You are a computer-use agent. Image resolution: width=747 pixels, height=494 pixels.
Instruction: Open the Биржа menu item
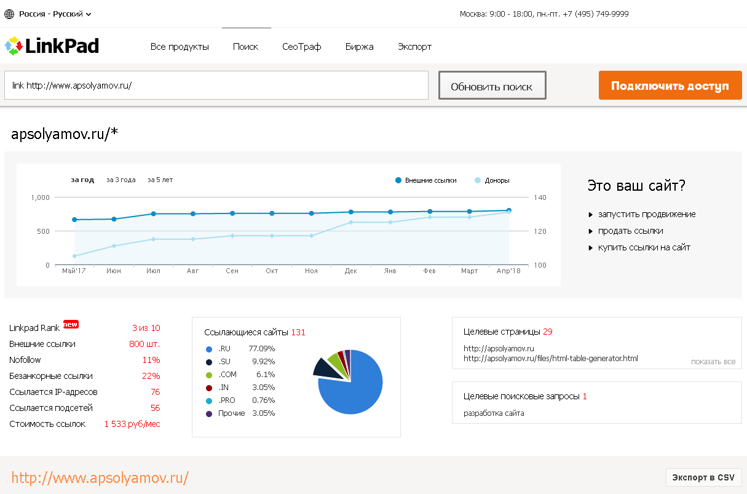tap(360, 47)
